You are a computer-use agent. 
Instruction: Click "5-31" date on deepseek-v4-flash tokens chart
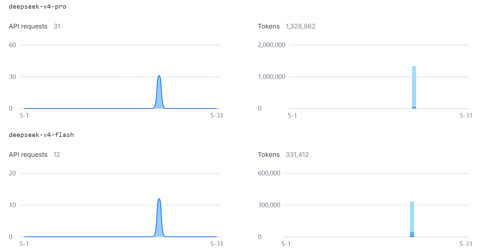click(x=466, y=244)
